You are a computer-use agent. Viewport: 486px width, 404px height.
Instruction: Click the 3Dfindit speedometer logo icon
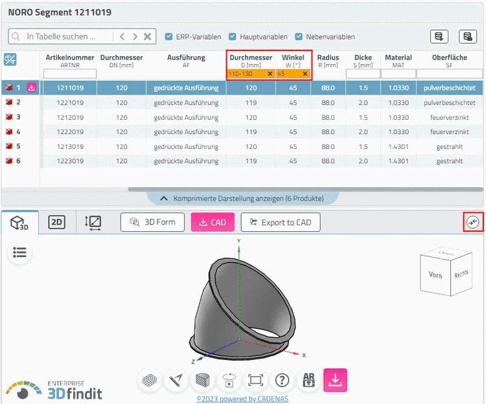[x=23, y=390]
